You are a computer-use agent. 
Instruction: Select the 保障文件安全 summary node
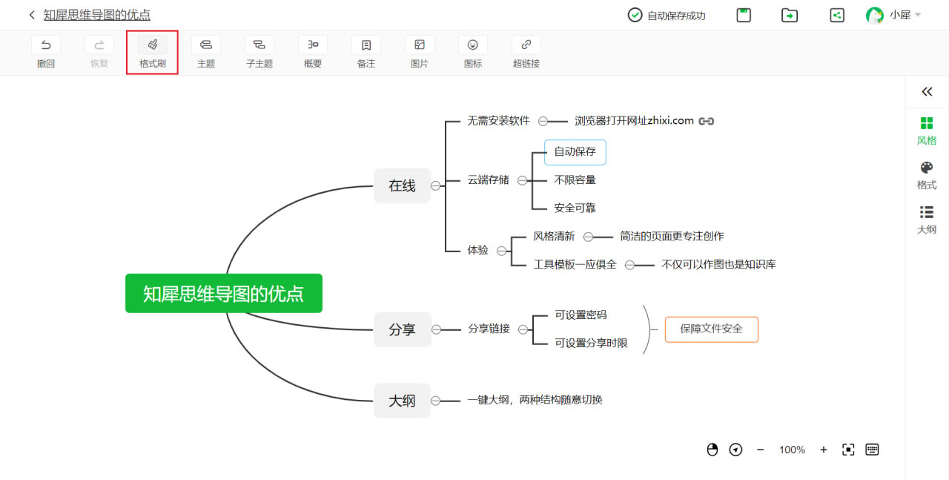tap(712, 329)
